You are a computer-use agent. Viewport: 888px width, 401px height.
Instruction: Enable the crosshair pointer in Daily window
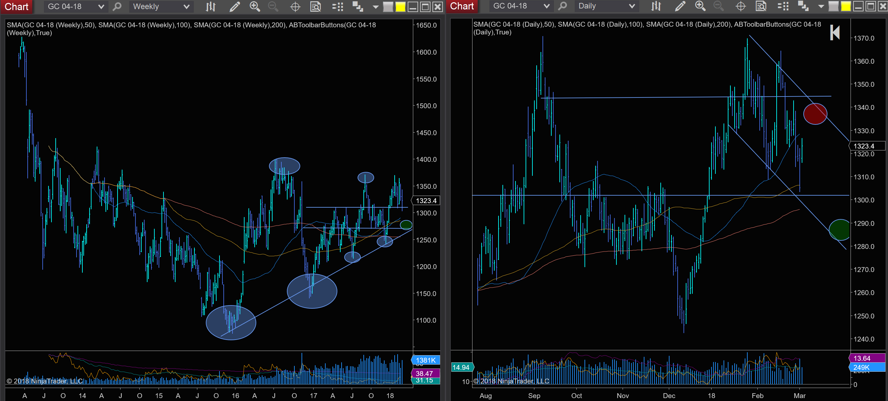pyautogui.click(x=740, y=6)
